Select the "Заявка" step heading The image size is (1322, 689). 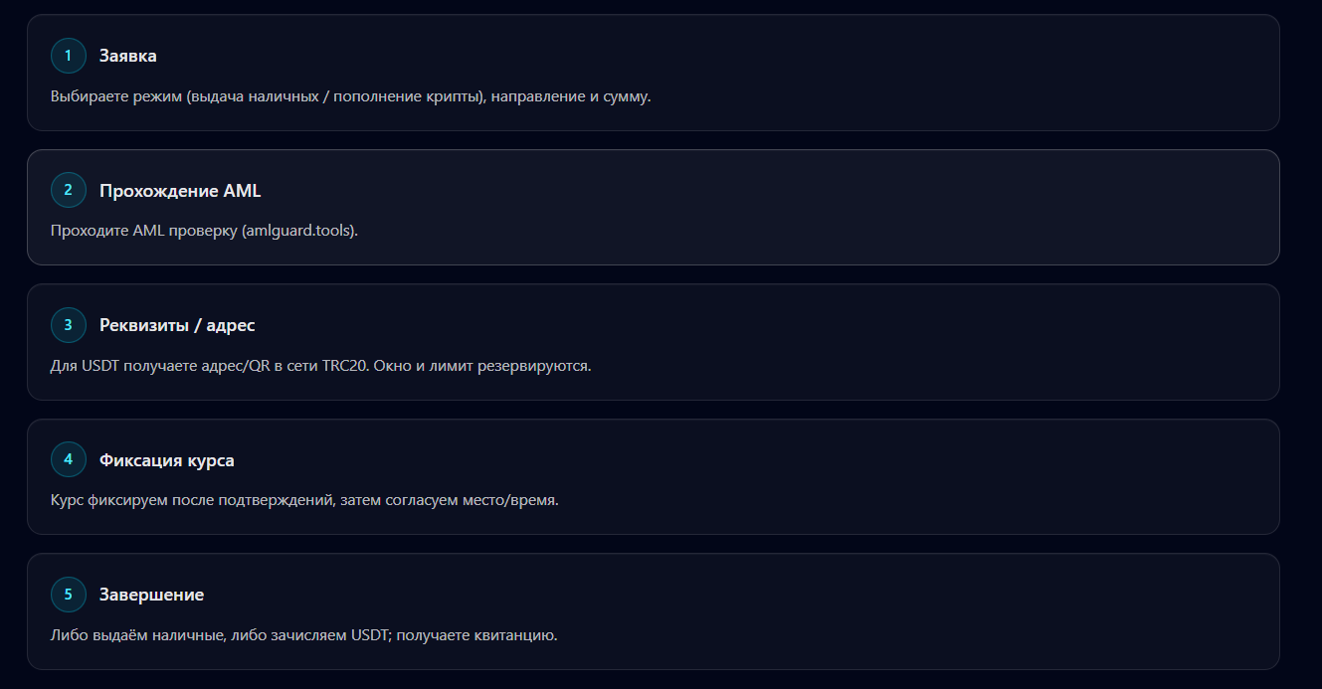128,56
